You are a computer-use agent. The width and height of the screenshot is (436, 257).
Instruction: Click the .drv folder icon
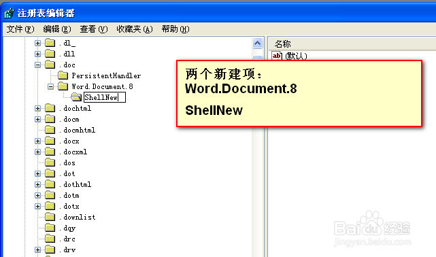[50, 250]
